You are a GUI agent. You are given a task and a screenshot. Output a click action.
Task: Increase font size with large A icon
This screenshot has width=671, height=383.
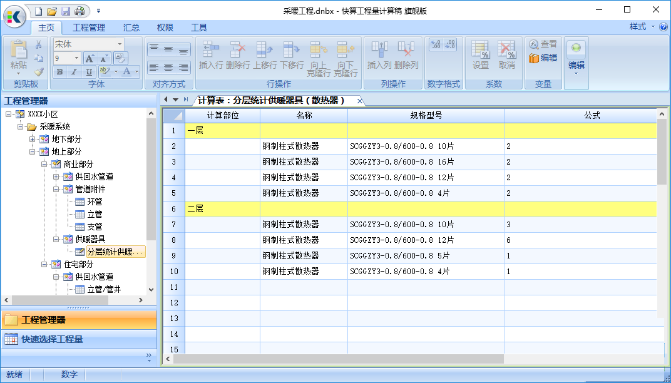tap(89, 58)
